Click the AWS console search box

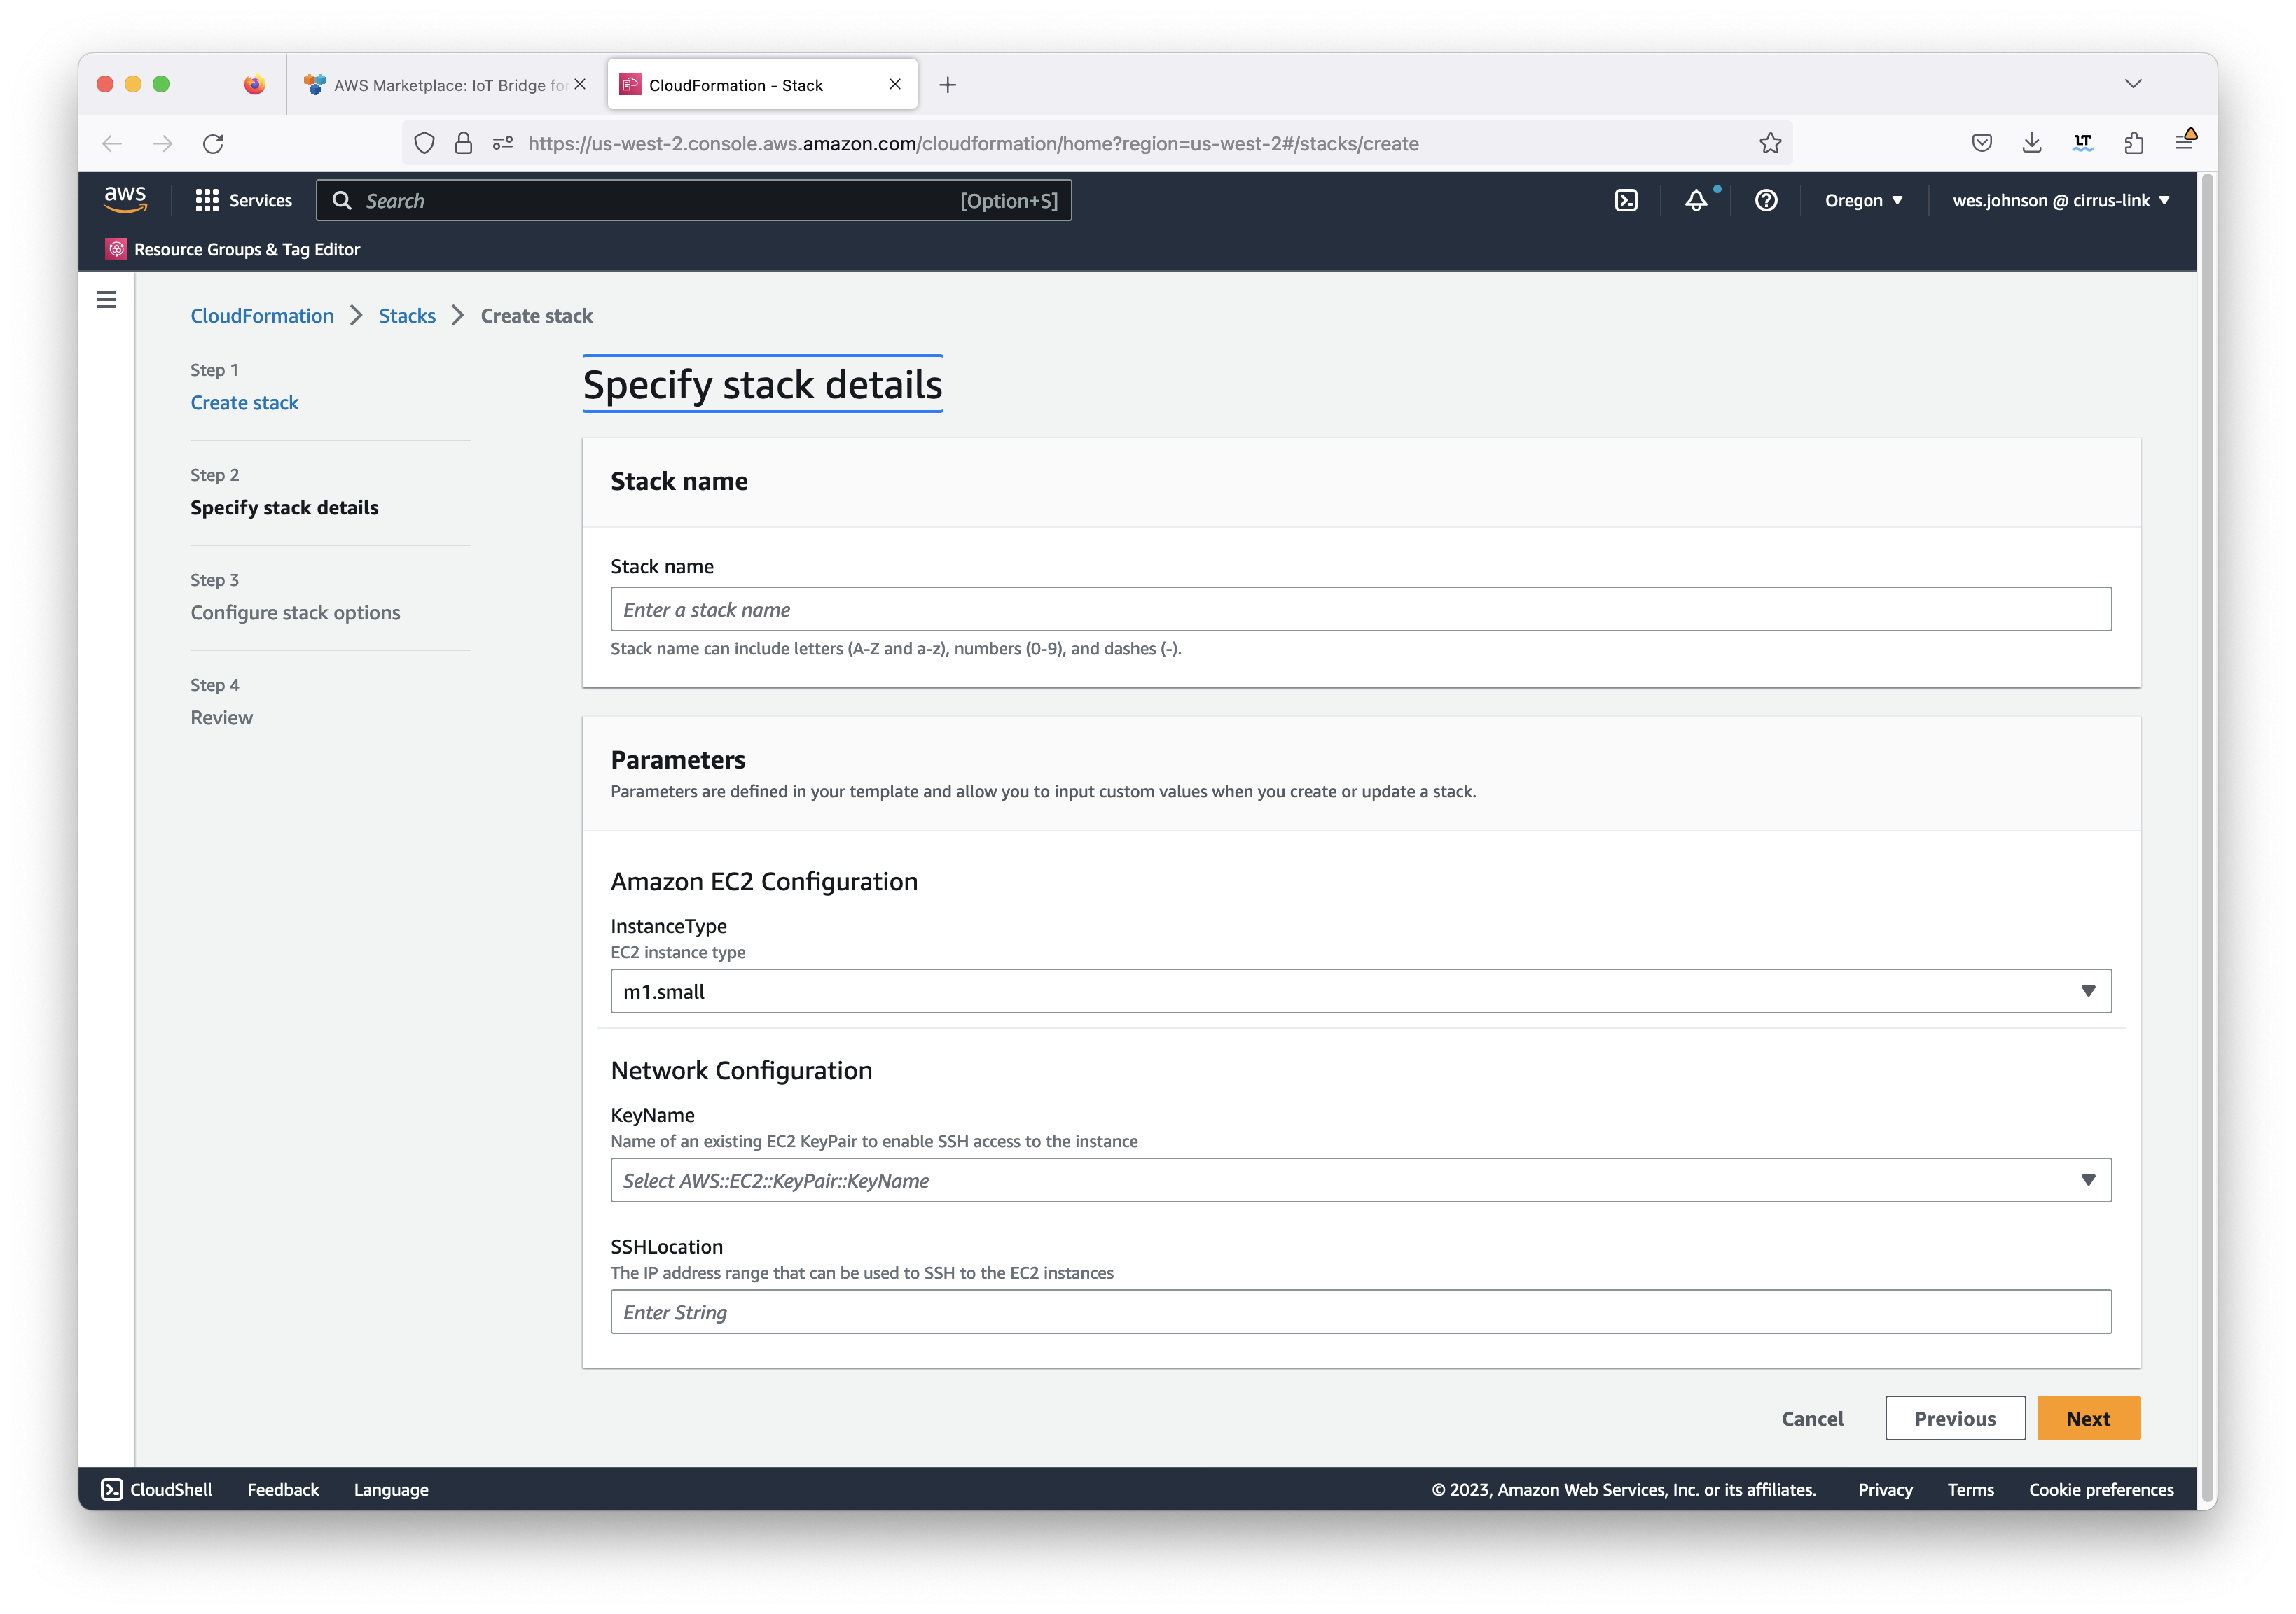[694, 201]
